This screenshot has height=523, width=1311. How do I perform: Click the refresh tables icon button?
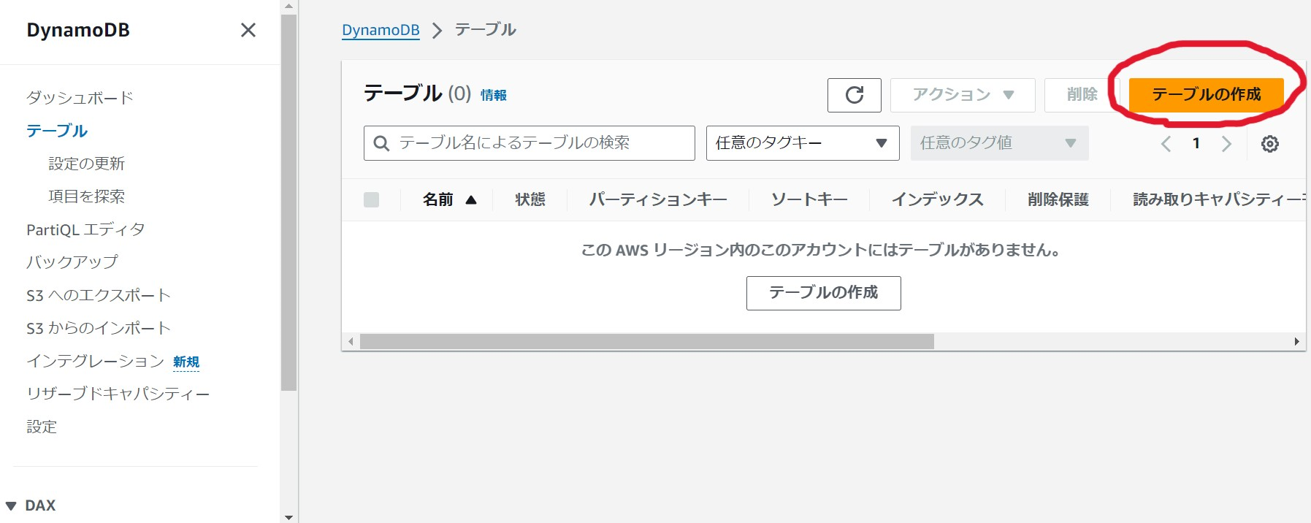tap(855, 95)
